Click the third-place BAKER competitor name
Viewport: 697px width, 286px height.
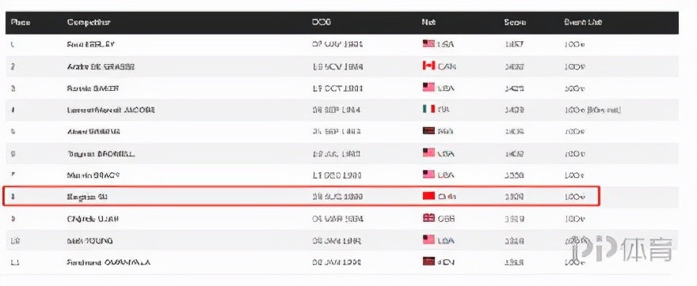[93, 88]
